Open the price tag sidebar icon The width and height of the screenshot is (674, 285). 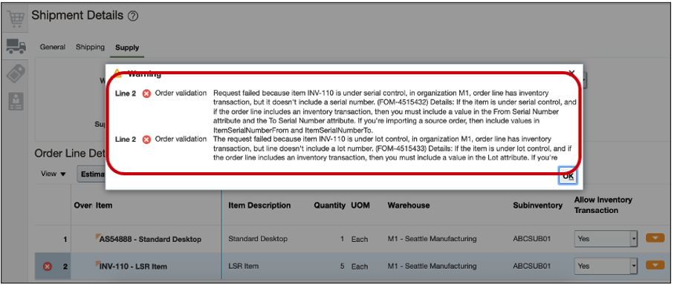point(16,73)
